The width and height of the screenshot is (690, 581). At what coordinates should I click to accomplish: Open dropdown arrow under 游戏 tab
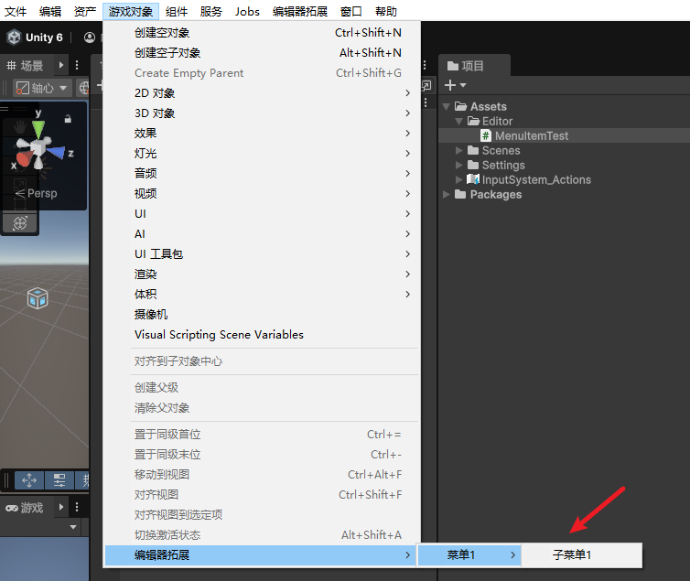pyautogui.click(x=73, y=526)
